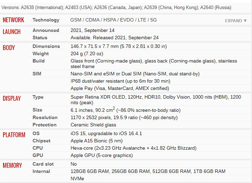The image size is (252, 183).
Task: Open the NETWORK section heading
Action: click(13, 20)
